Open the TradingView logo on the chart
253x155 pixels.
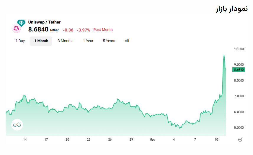click(x=17, y=125)
